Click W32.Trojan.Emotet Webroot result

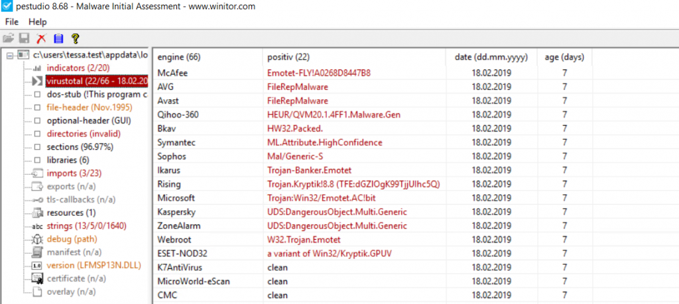pyautogui.click(x=304, y=240)
